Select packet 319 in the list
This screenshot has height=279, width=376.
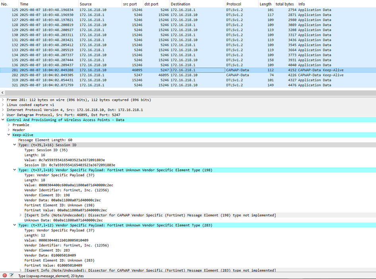[x=188, y=80]
